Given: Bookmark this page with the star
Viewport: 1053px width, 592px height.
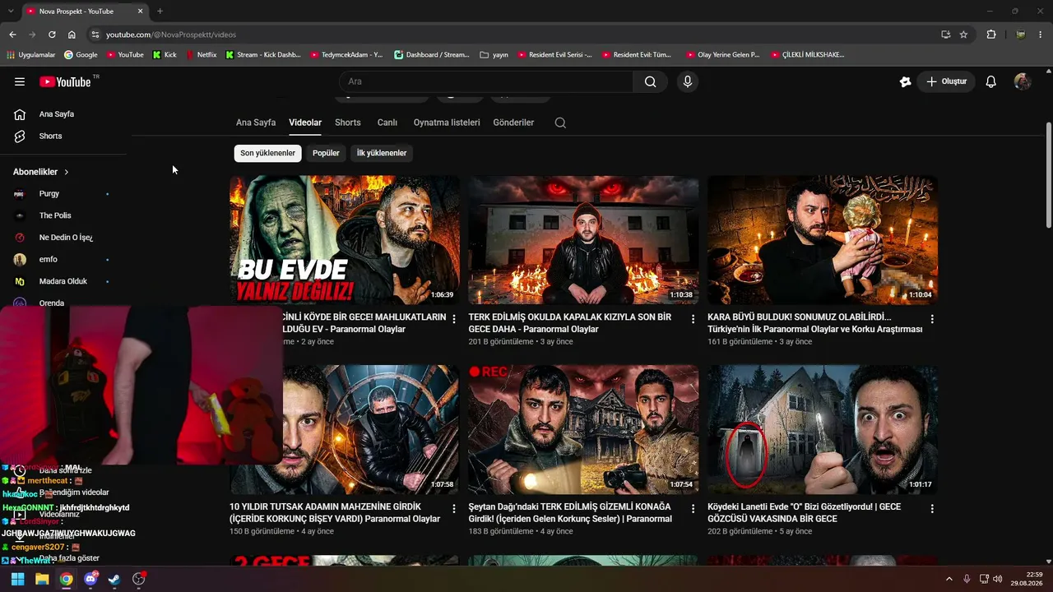Looking at the screenshot, I should (x=963, y=35).
